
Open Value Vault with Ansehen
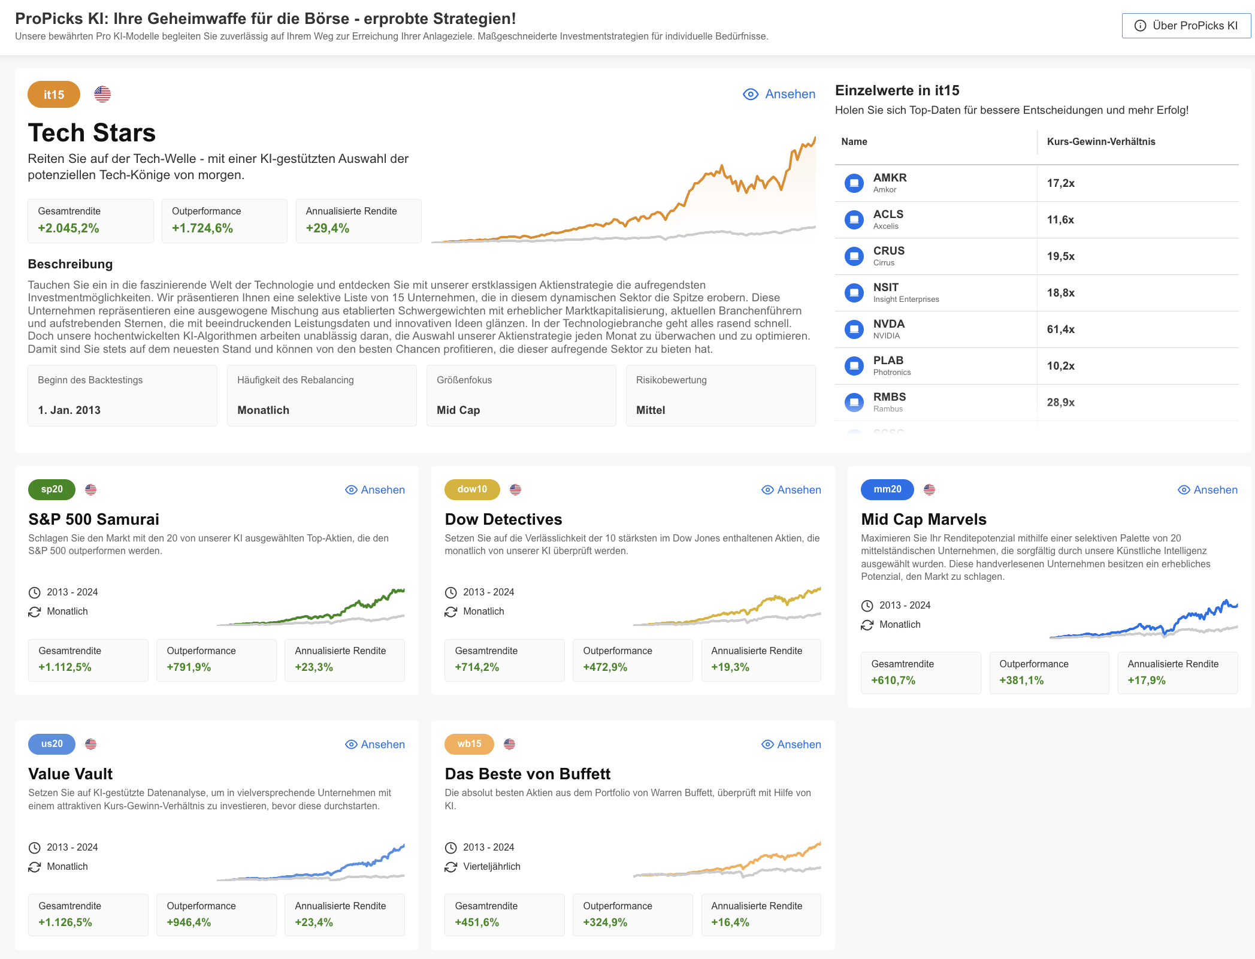(375, 745)
